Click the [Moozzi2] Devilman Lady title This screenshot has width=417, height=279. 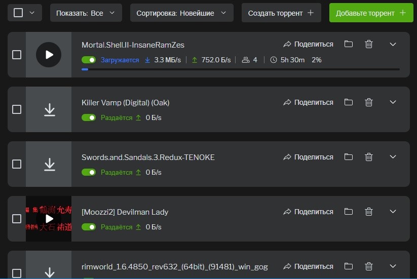(x=125, y=212)
